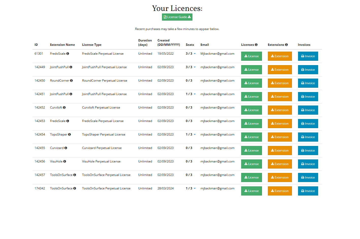The width and height of the screenshot is (360, 239).
Task: Download Extension for Curvizard
Action: tap(280, 151)
